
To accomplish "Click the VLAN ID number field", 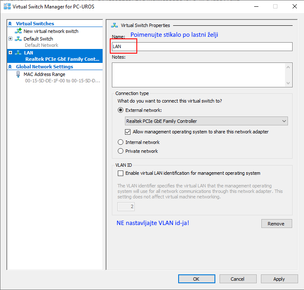I will [x=126, y=206].
